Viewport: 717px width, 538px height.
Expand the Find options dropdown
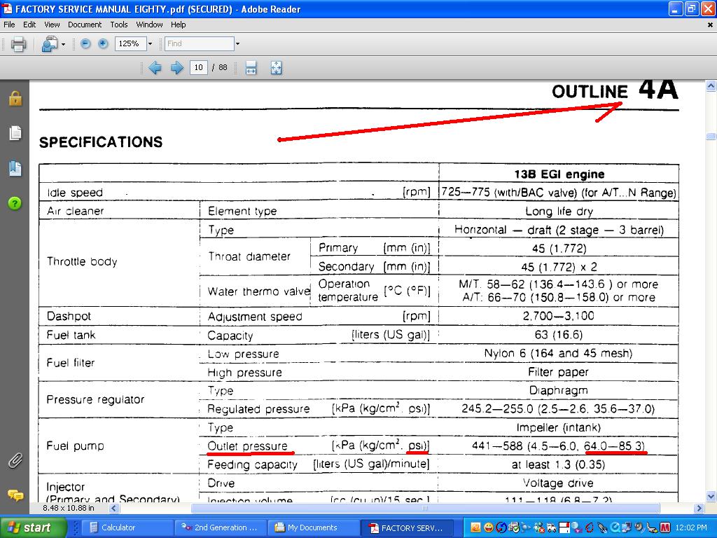(237, 43)
